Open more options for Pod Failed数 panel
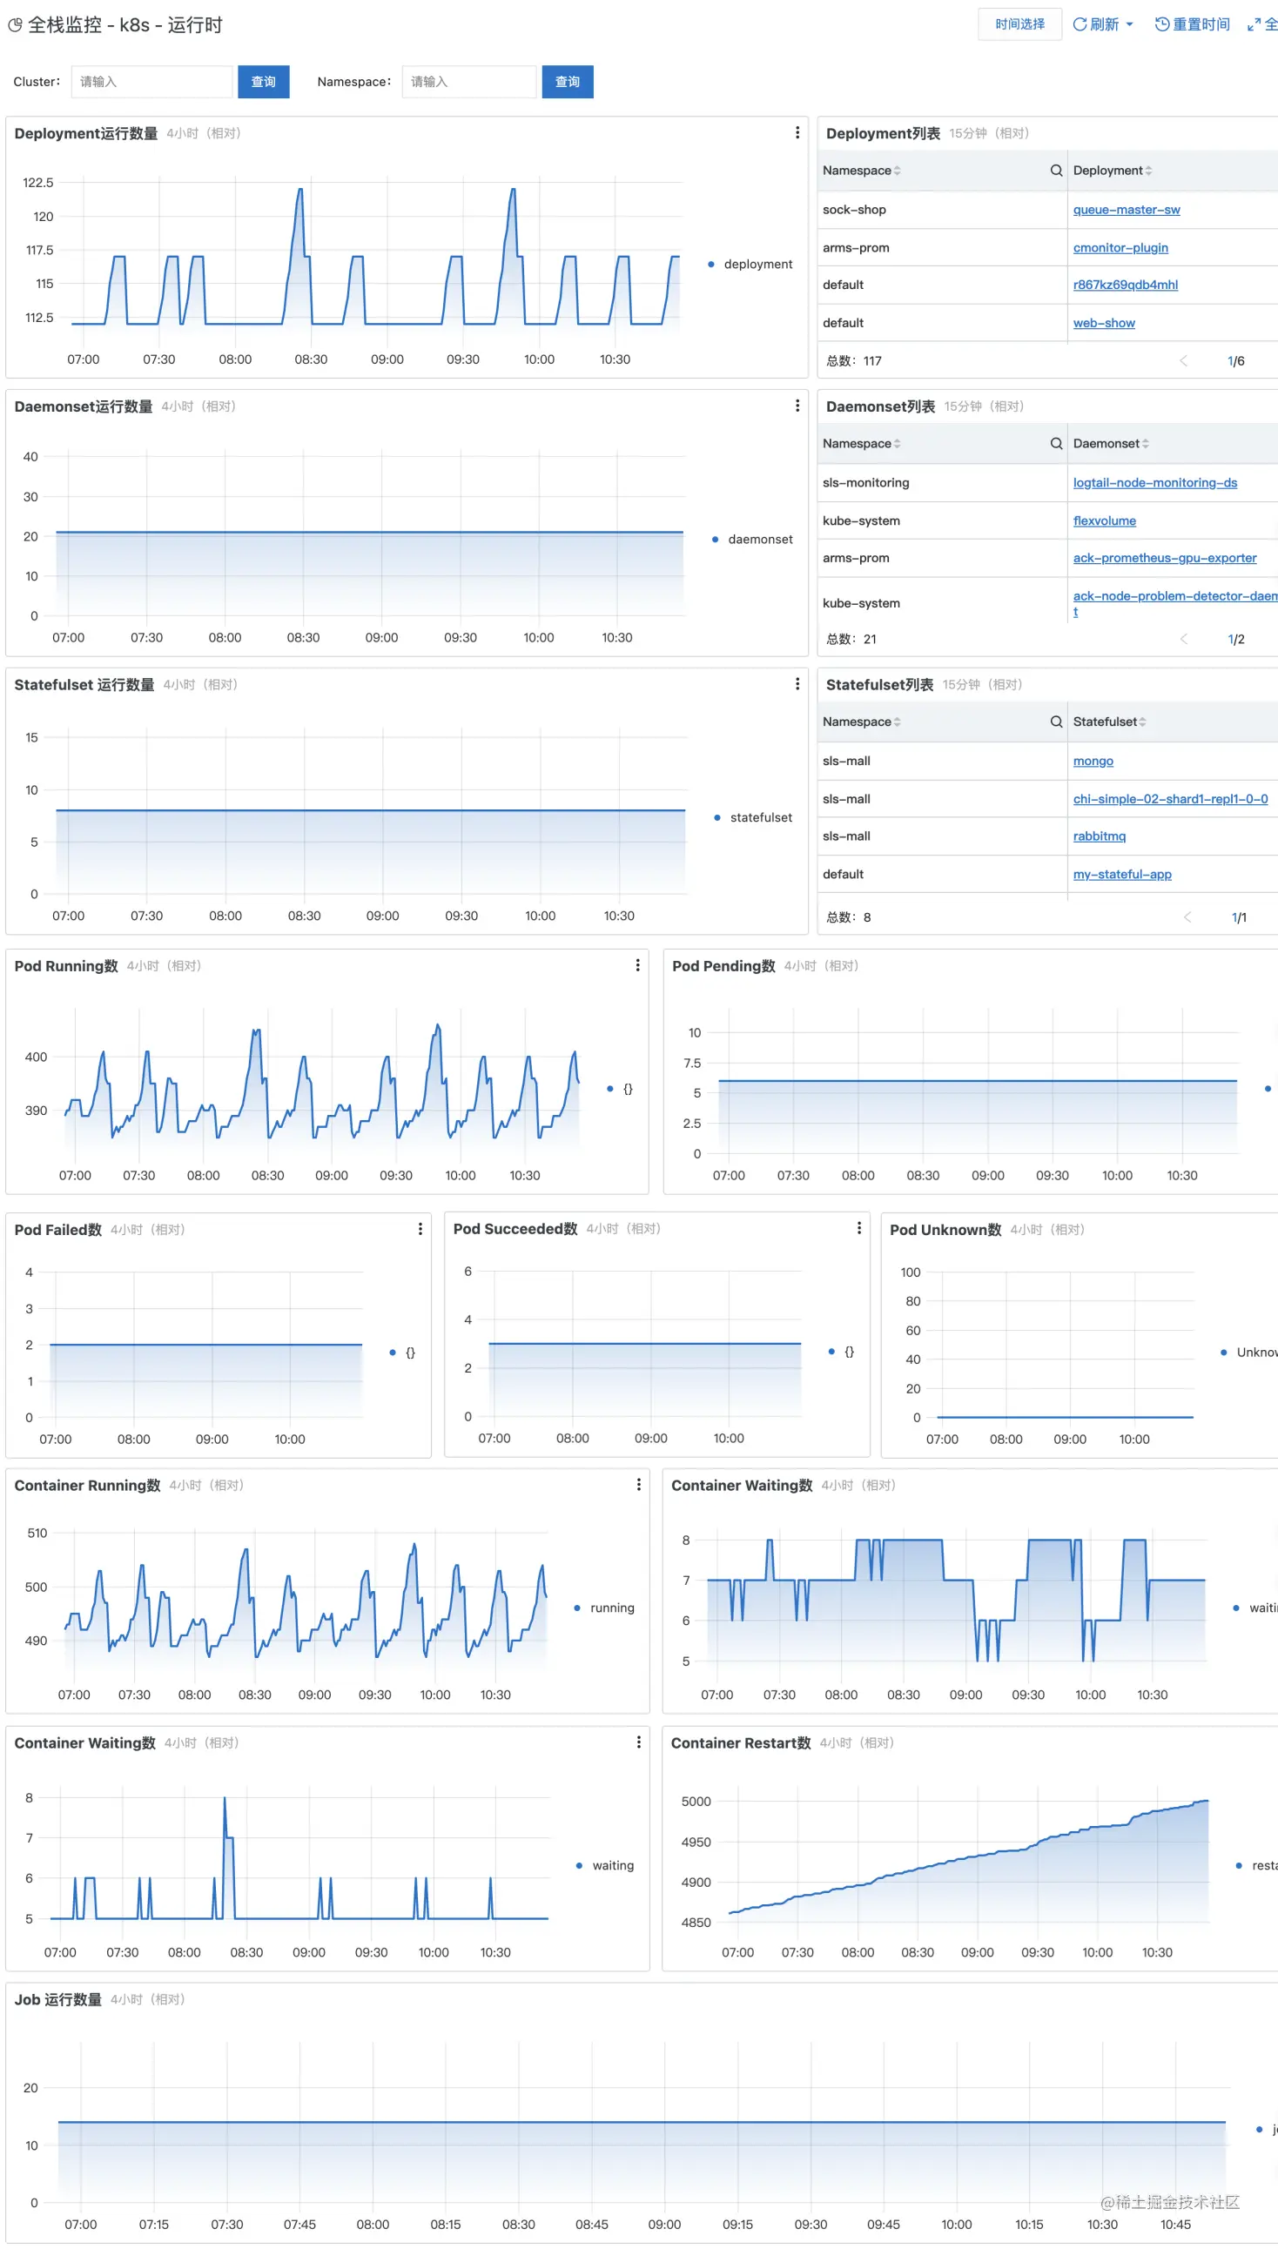The height and width of the screenshot is (2249, 1278). 420,1228
